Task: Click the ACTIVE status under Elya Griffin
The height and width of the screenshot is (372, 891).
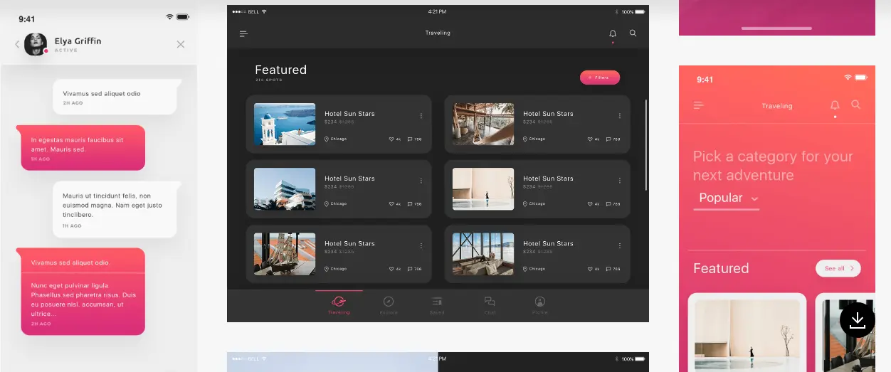Action: (x=66, y=51)
